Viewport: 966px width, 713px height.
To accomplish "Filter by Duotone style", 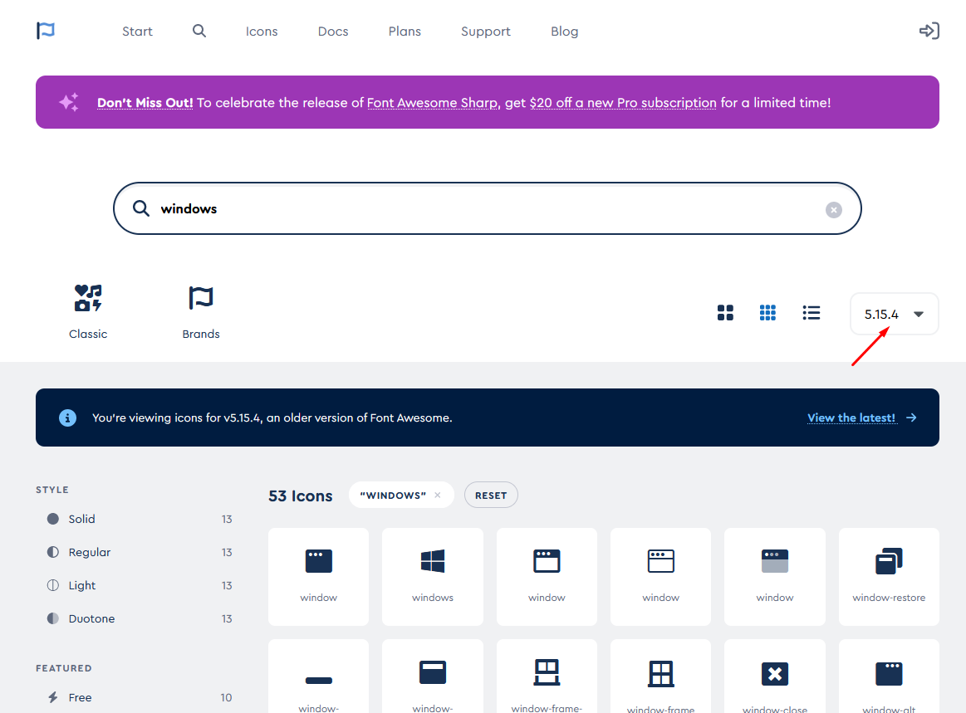I will tap(140, 619).
